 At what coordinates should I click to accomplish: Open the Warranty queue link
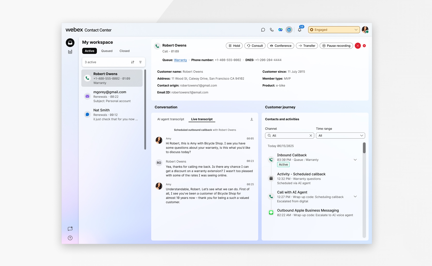click(180, 60)
